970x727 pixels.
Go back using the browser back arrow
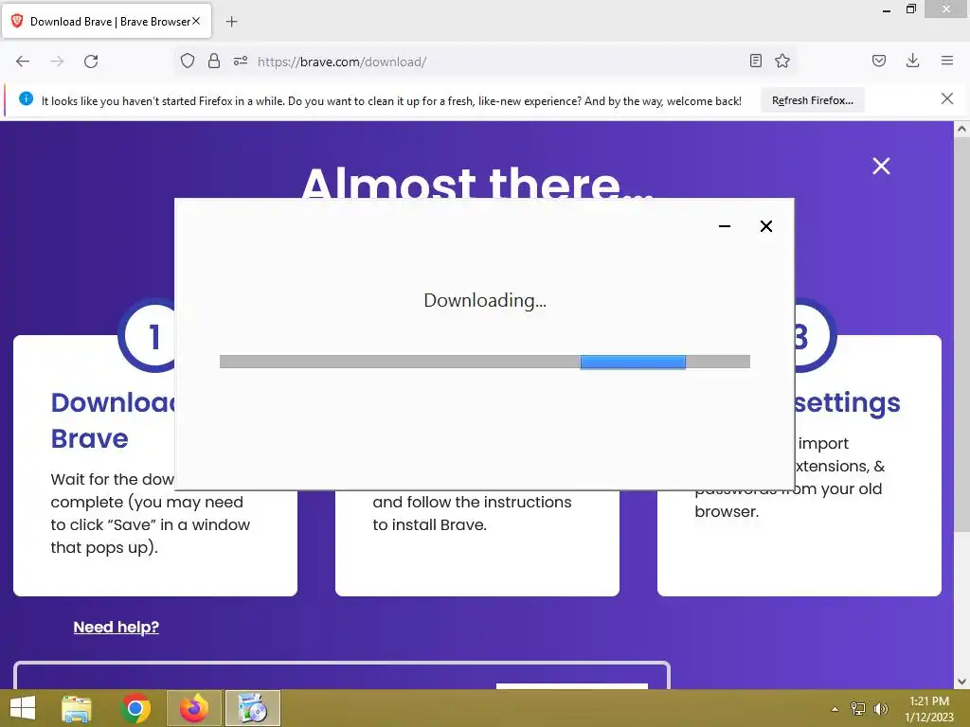[23, 62]
